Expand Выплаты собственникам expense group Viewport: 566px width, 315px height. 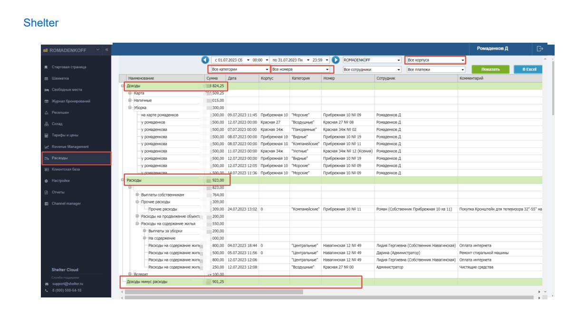pyautogui.click(x=137, y=195)
